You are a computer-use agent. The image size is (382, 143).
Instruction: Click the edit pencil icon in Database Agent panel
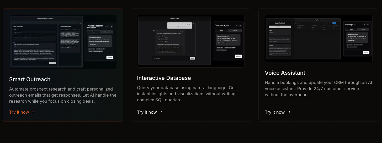click(x=236, y=25)
